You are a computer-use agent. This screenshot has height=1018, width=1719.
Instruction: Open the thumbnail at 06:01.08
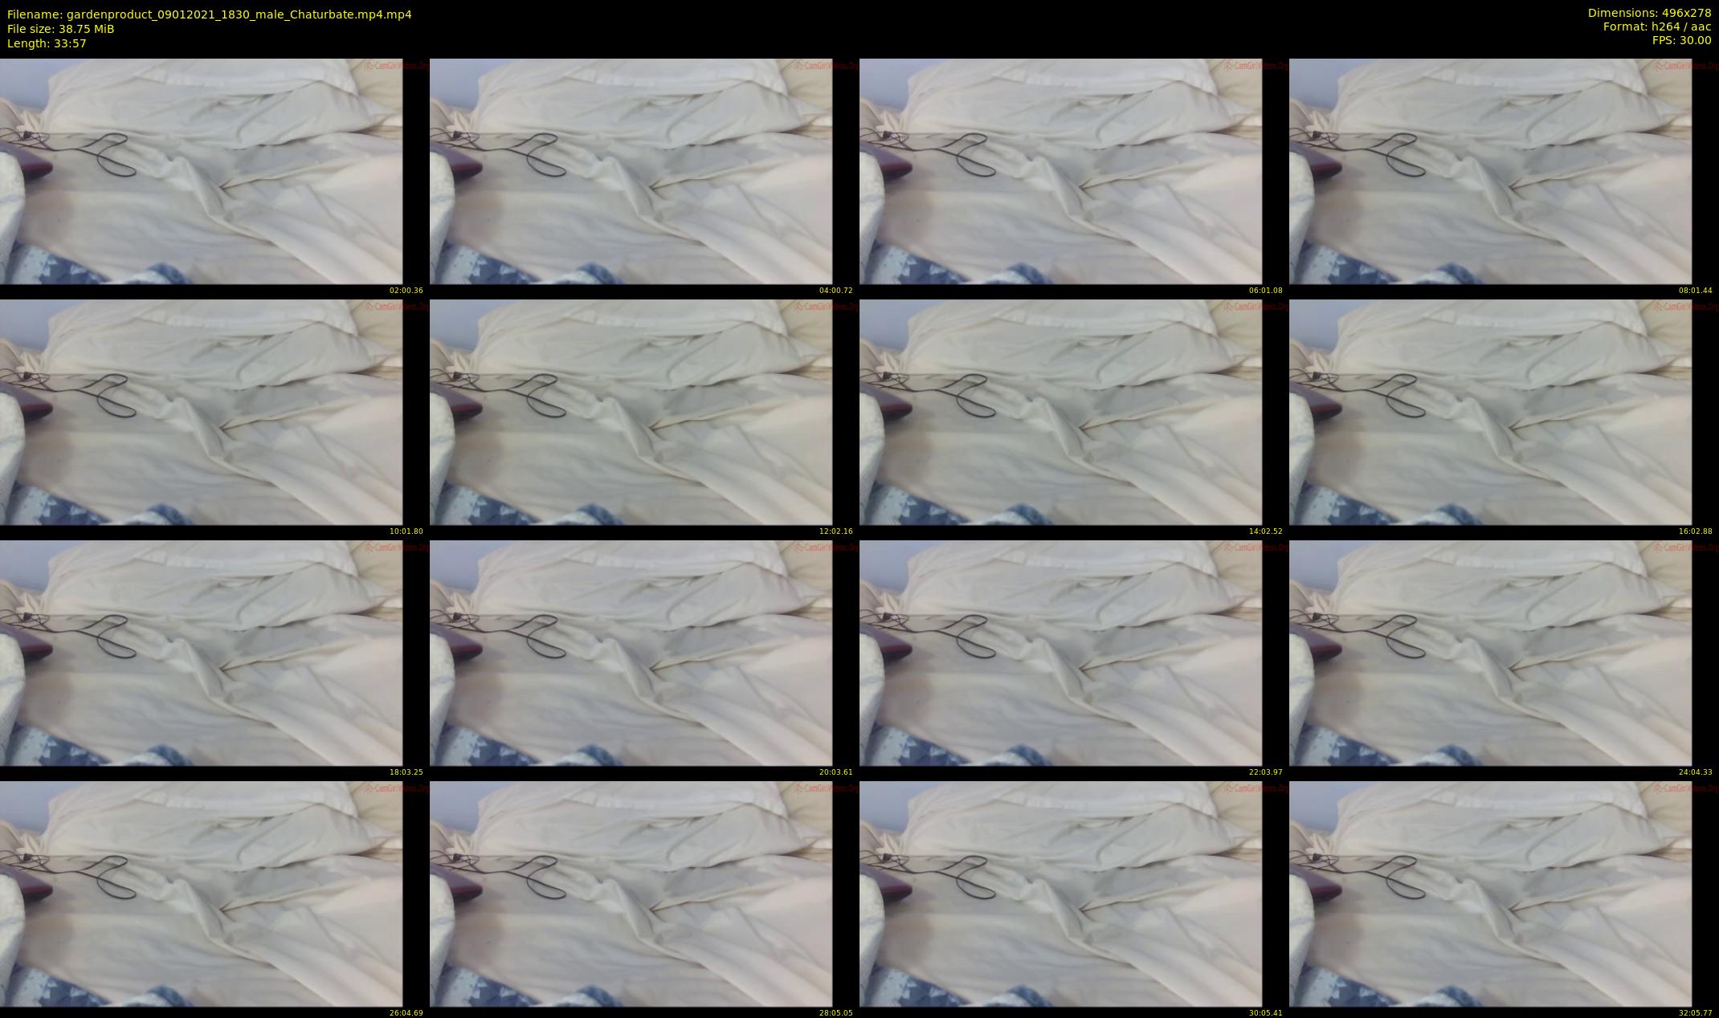[x=1060, y=171]
